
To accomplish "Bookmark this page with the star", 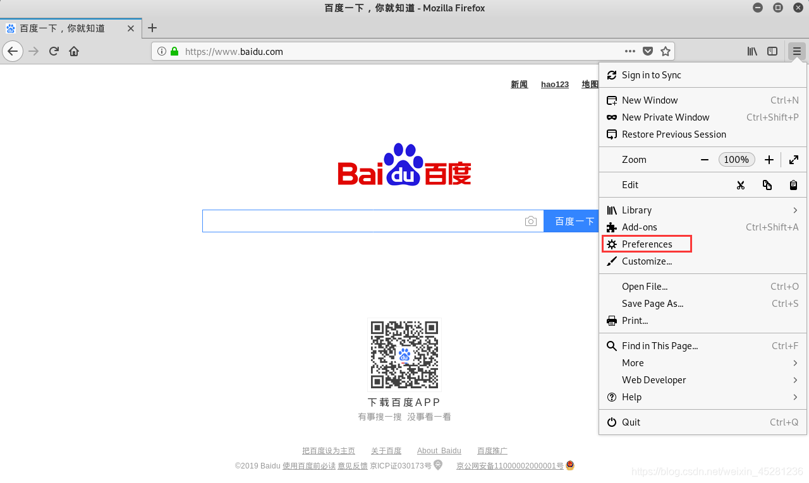I will pos(666,51).
